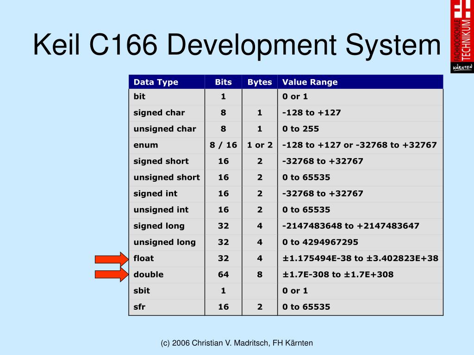This screenshot has height=355, width=474.
Task: Click the 'Bits' column header
Action: (x=224, y=82)
